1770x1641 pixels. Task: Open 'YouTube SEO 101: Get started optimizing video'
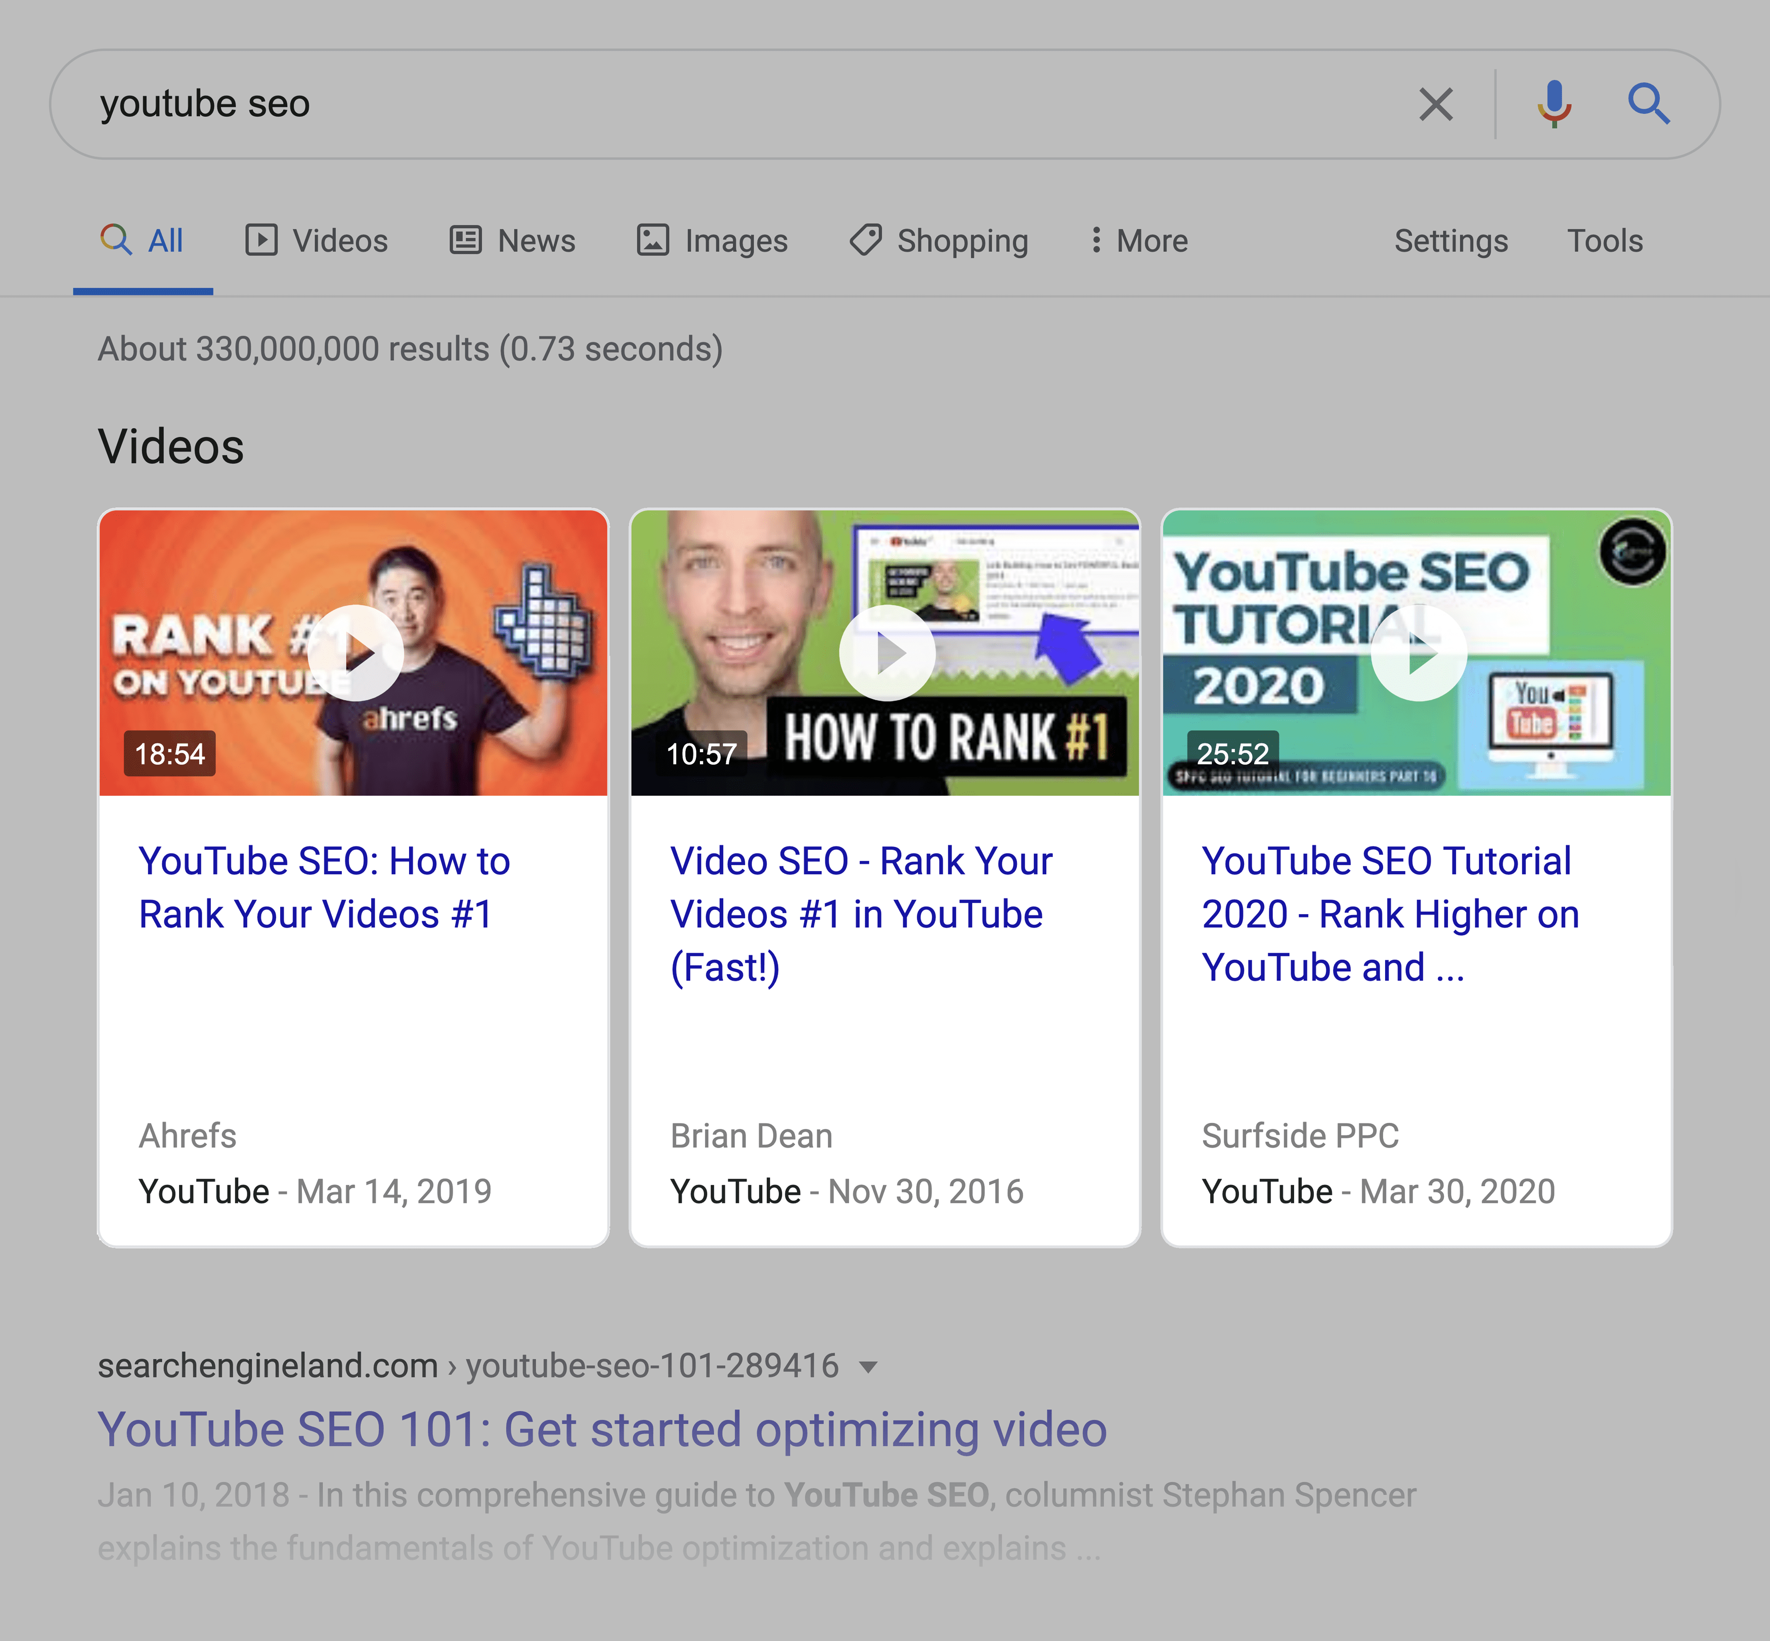pos(602,1430)
